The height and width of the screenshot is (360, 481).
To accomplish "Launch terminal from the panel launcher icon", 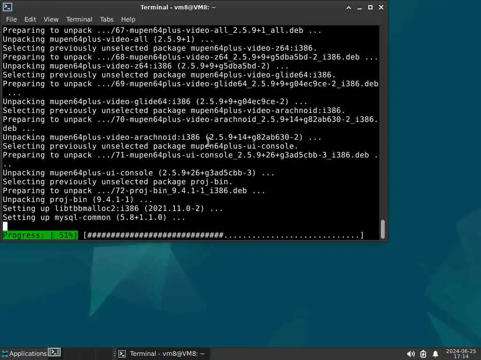I will [54, 352].
